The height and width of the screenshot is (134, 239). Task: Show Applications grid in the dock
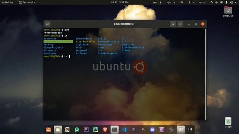pyautogui.click(x=190, y=130)
